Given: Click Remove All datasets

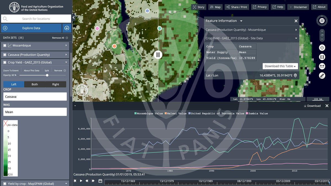Looking at the screenshot, I should tap(60, 38).
